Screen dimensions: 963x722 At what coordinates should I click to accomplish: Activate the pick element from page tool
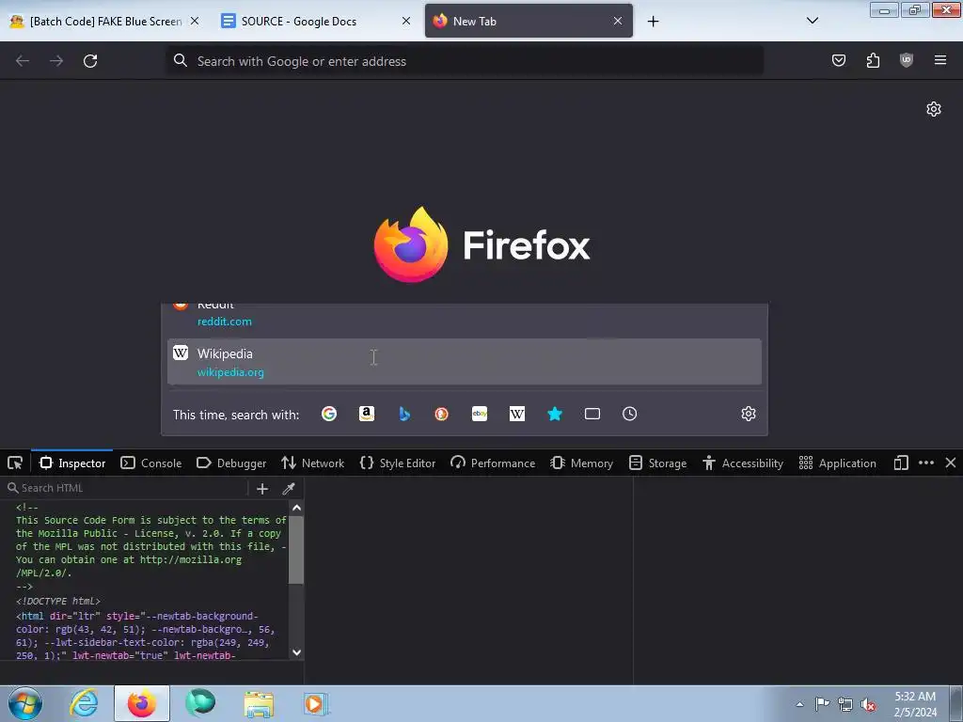15,463
